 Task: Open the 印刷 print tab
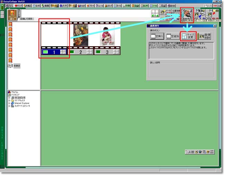coord(126,6)
